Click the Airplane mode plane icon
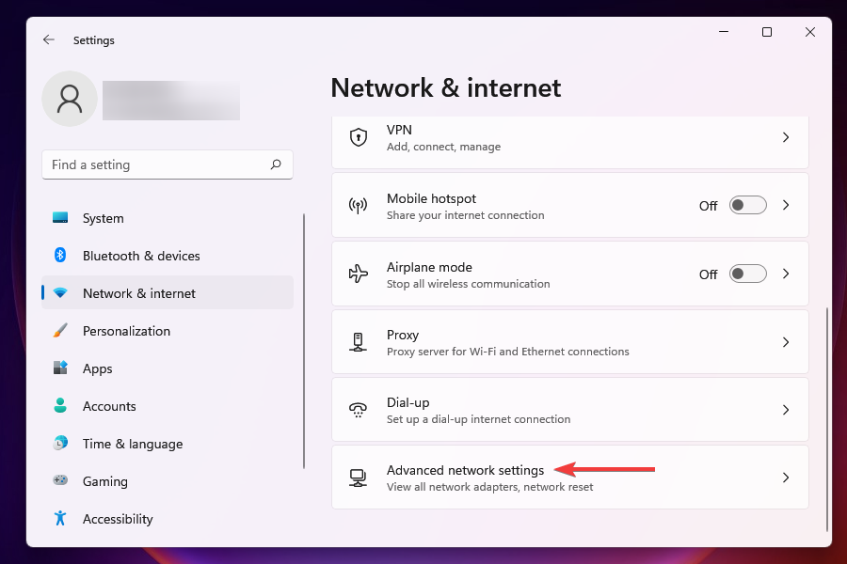The width and height of the screenshot is (847, 564). coord(358,274)
